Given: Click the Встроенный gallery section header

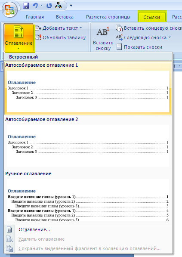Looking at the screenshot, I should point(88,57).
